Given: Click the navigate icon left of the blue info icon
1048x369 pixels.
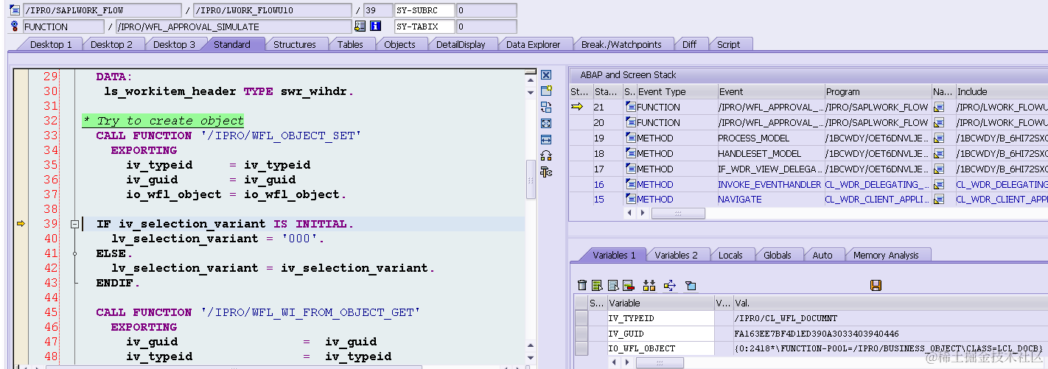Looking at the screenshot, I should pos(360,27).
